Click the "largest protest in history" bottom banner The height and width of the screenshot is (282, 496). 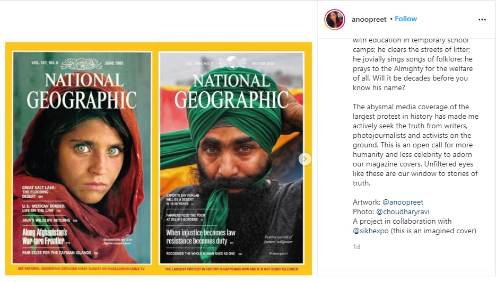231,269
